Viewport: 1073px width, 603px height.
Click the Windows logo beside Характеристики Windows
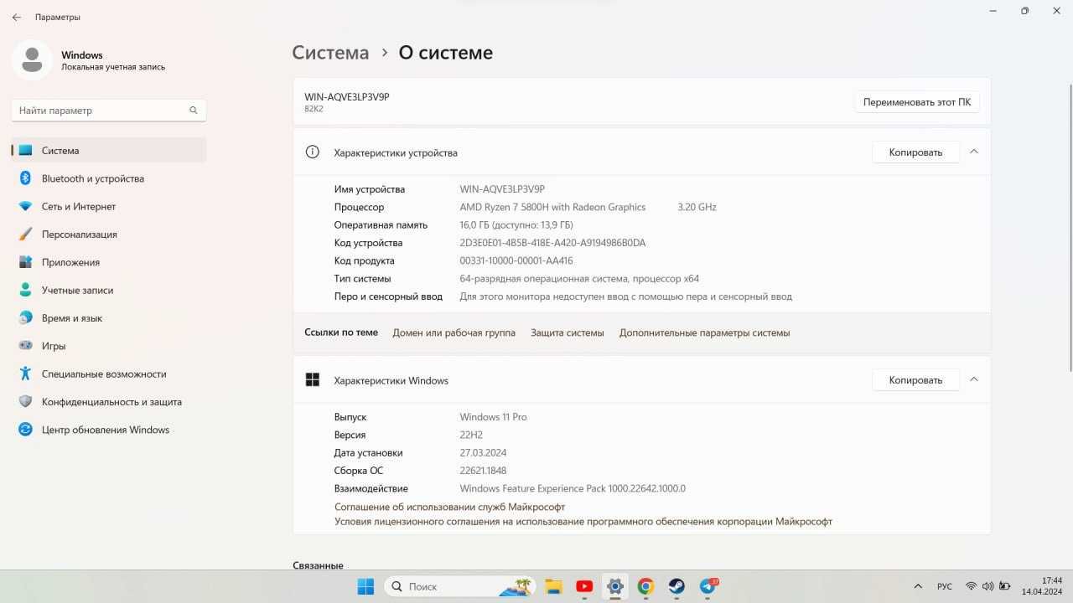tap(313, 380)
